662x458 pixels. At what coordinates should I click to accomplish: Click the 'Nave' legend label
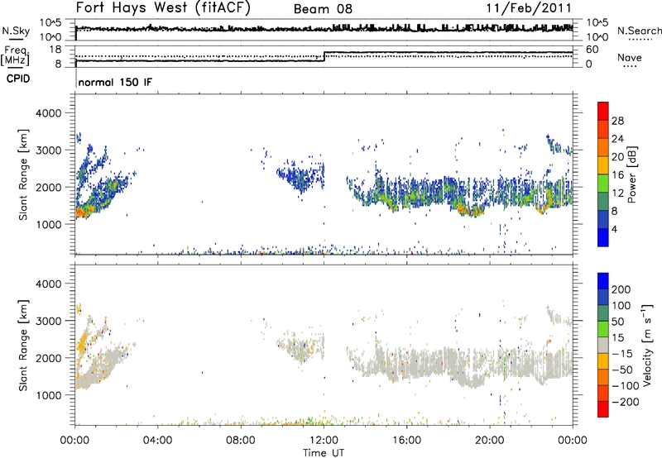[630, 58]
